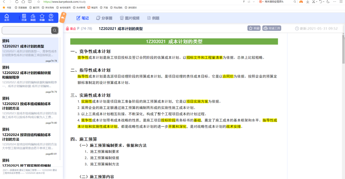Screen dimensions: 345x179
Task: Open the 京东购物 bookmark
Action: pyautogui.click(x=48, y=8)
